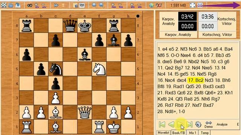
Task: Click the minus PGN toolbar icon
Action: (x=121, y=6)
